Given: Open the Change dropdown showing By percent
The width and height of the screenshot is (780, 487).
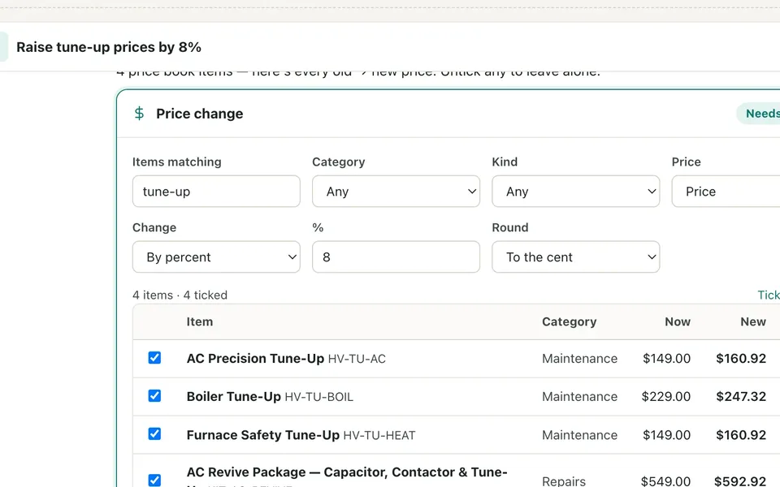Looking at the screenshot, I should coord(216,257).
